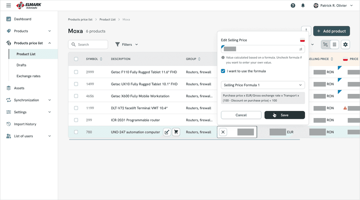This screenshot has width=360, height=200.
Task: Click the horizontal table scrollbar
Action: tap(184, 139)
